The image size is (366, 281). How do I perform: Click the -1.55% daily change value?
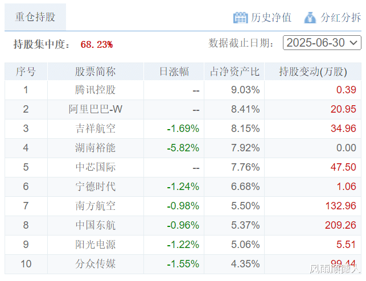point(183,264)
